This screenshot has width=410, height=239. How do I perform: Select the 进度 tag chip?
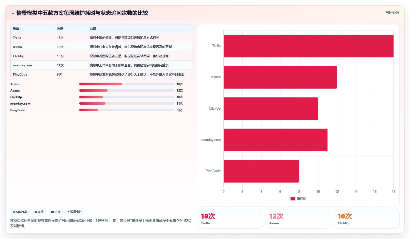56,212
